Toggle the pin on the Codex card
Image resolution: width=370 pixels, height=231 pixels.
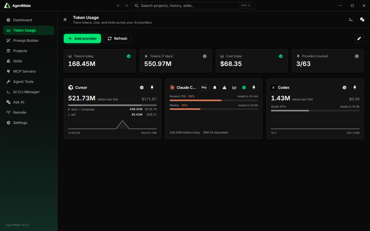[x=355, y=88]
